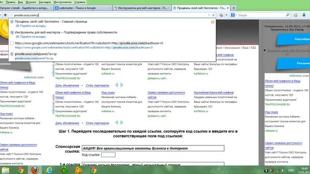Viewport: 310px width, 174px height.
Task: Open the yellow Mail.ru Agent taskbar icon
Action: click(x=78, y=170)
